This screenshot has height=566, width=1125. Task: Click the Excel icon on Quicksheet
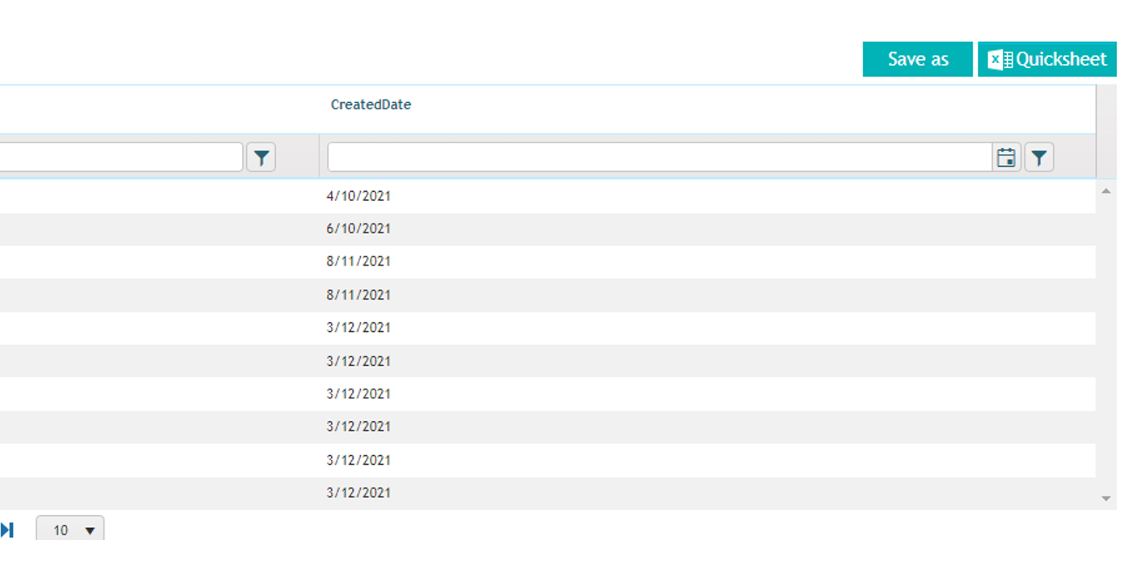(1000, 60)
